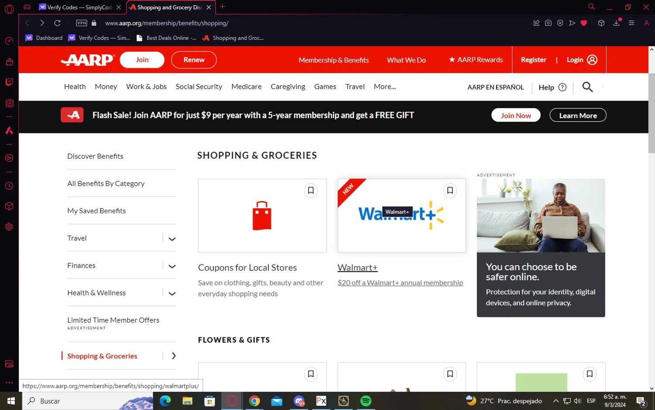655x410 pixels.
Task: Go forward using browser forward arrow
Action: 42,23
